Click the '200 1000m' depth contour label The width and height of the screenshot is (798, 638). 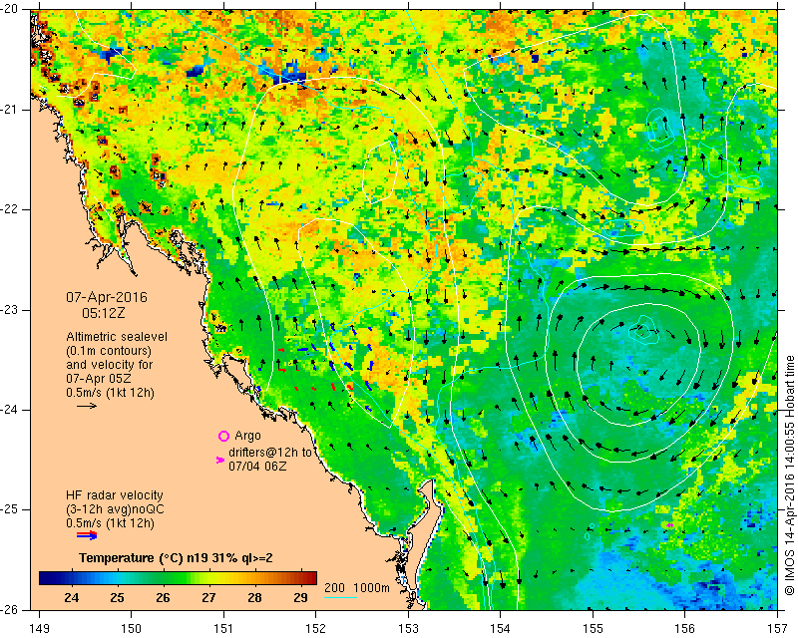(x=357, y=588)
